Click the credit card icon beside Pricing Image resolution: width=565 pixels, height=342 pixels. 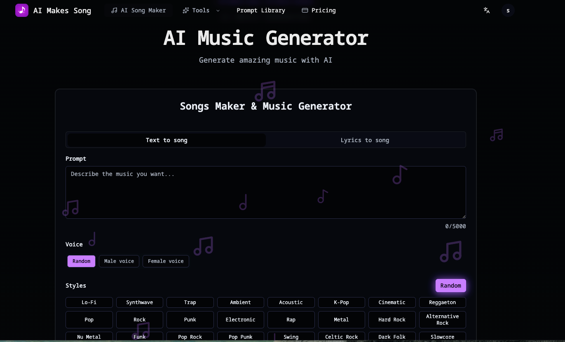305,10
